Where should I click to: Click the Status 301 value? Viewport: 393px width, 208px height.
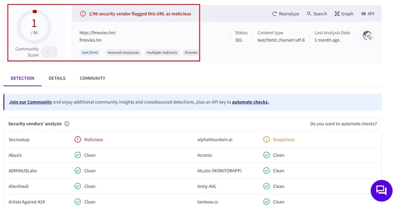239,40
